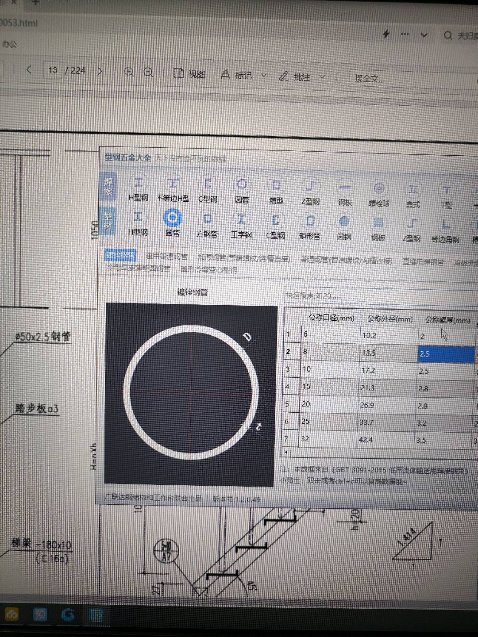Expand the 标记 dropdown arrow
The height and width of the screenshot is (637, 478).
pos(264,76)
